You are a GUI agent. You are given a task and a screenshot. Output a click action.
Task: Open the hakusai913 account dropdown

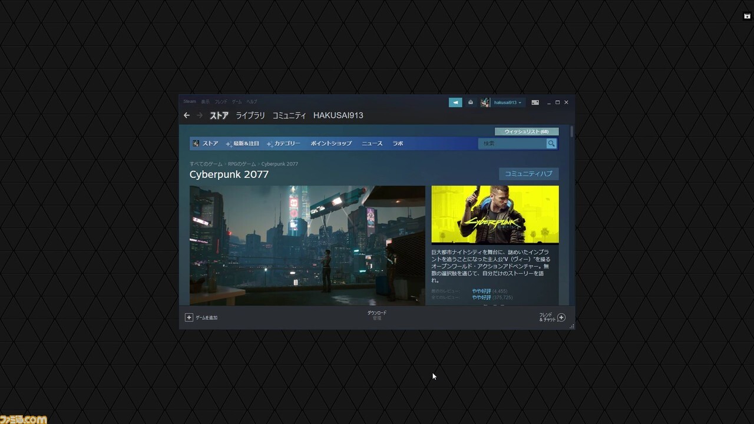(507, 102)
